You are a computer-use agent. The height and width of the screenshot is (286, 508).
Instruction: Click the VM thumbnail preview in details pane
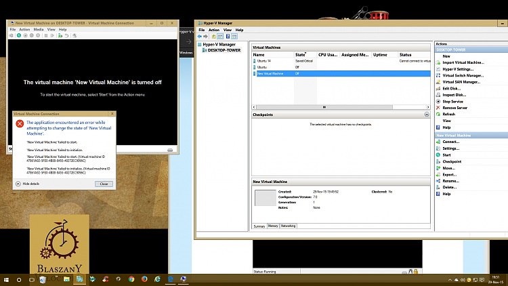(x=265, y=198)
